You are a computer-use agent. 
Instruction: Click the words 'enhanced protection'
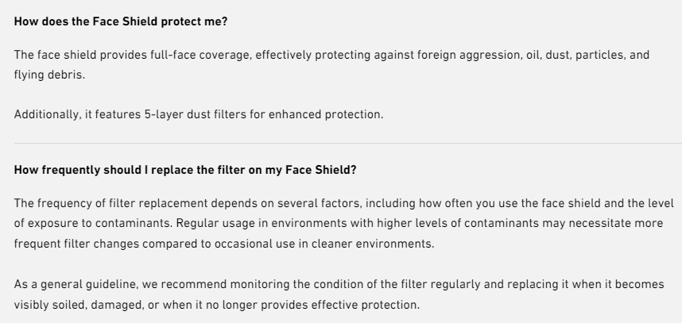[x=325, y=114]
